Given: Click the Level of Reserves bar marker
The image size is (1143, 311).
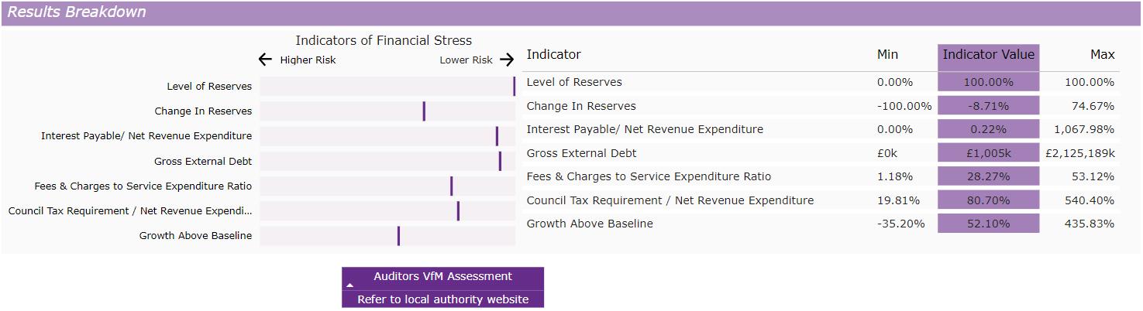Looking at the screenshot, I should pyautogui.click(x=514, y=87).
